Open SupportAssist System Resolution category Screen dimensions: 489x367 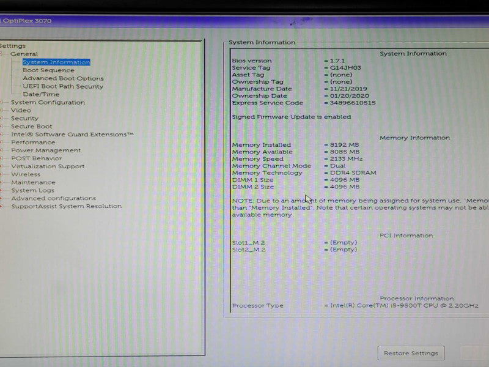click(x=67, y=206)
